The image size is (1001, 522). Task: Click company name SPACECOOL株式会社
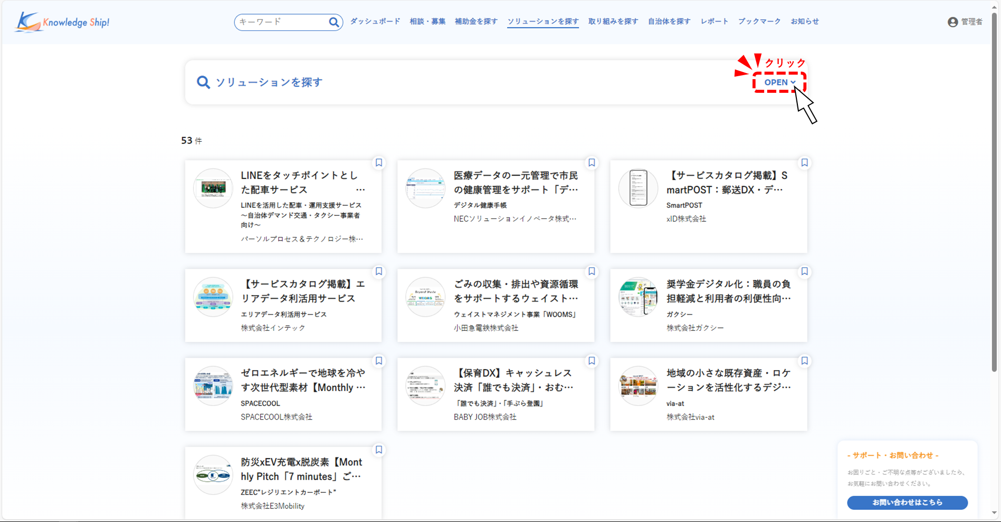pos(276,417)
